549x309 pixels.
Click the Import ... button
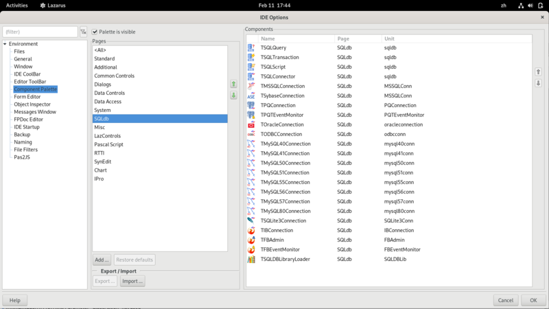click(x=132, y=282)
